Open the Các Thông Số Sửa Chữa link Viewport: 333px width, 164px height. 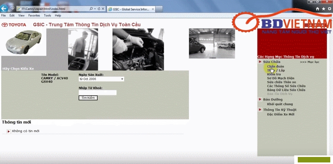286,86
